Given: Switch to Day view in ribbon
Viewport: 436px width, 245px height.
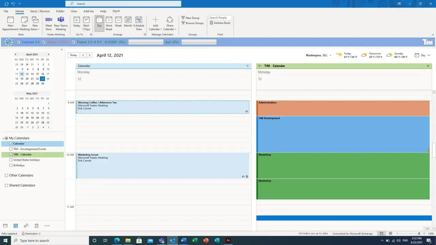Looking at the screenshot, I should pyautogui.click(x=99, y=23).
